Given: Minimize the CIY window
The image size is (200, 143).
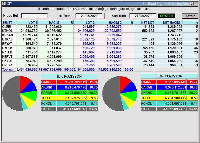Looking at the screenshot, I should 192,4.
